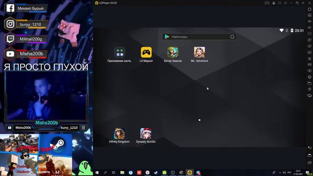Click the Android recent apps button in sidebar
This screenshot has height=176, width=313.
tap(310, 163)
